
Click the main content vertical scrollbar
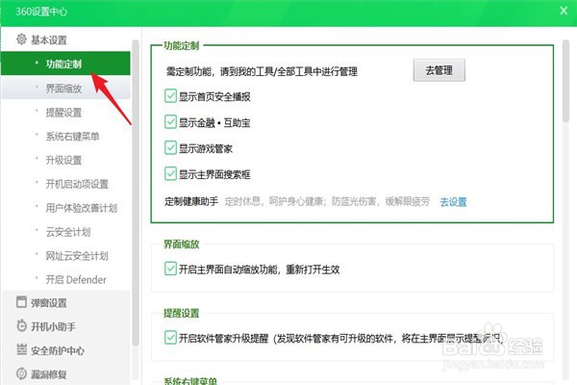click(x=565, y=81)
